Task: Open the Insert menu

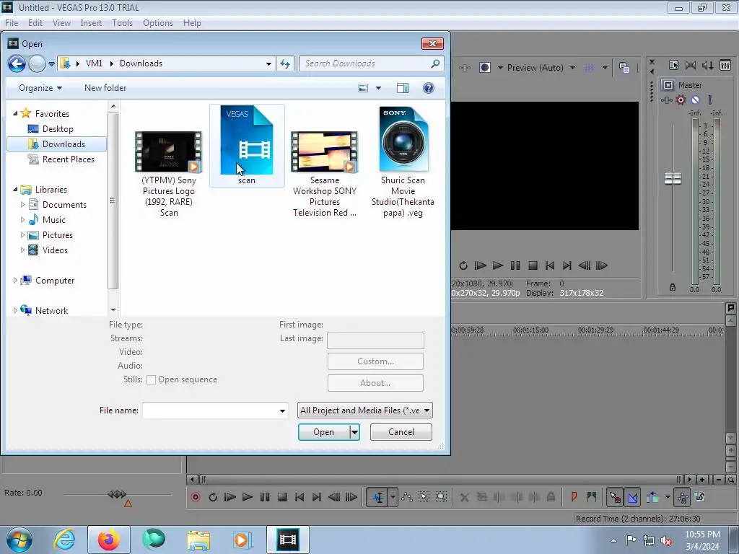Action: click(x=91, y=23)
